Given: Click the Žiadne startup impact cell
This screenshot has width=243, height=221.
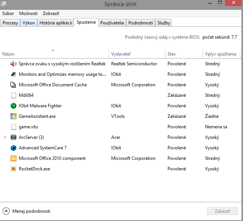Looking at the screenshot, I should [212, 116].
